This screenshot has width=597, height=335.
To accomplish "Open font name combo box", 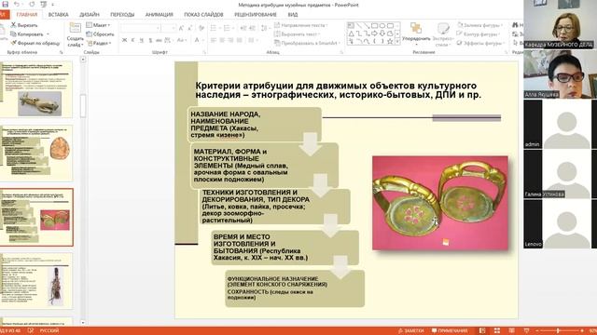I will pyautogui.click(x=140, y=28).
